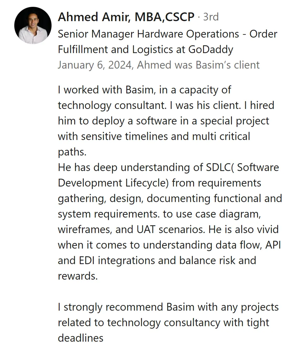Click the word "paths."
This screenshot has height=355, width=298.
[x=72, y=152]
